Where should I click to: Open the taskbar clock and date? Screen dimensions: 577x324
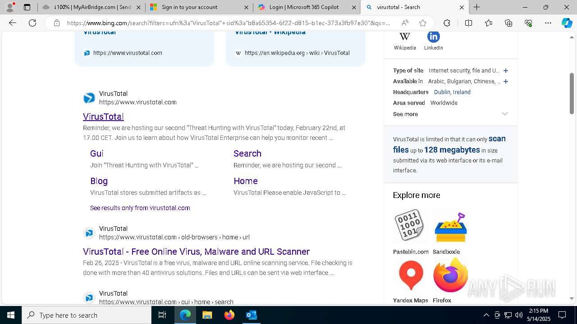click(x=539, y=315)
